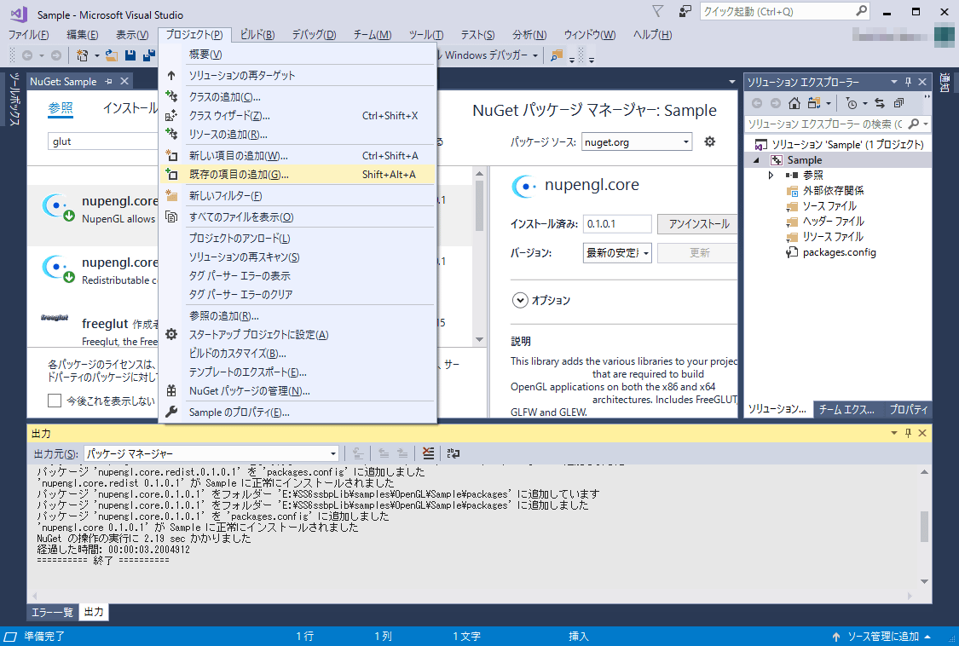The height and width of the screenshot is (646, 959).
Task: Click the nupengl.core package logo in details
Action: click(524, 186)
